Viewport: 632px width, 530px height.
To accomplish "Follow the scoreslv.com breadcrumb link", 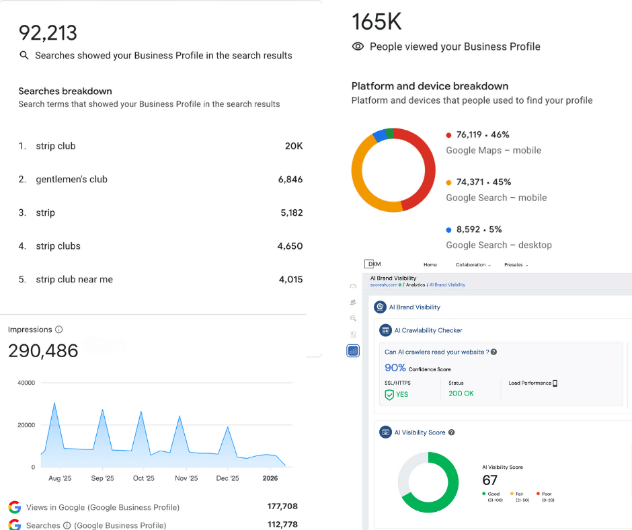I will [x=384, y=285].
